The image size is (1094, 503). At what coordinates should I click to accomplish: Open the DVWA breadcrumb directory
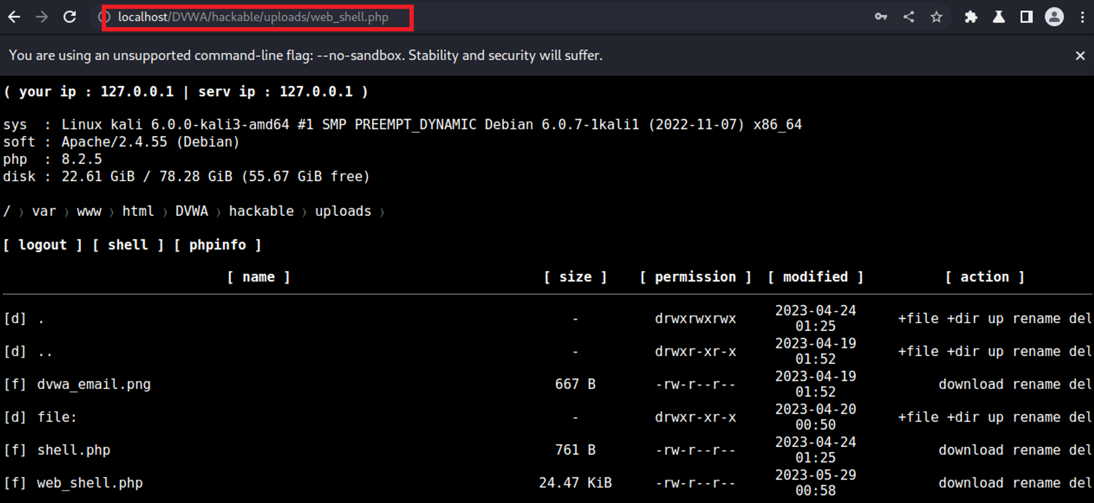click(x=191, y=211)
